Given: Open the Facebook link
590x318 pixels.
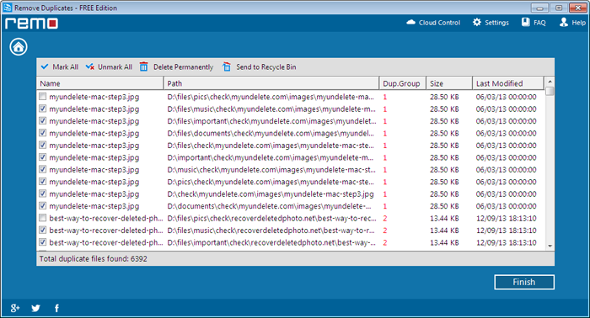Looking at the screenshot, I should point(56,308).
